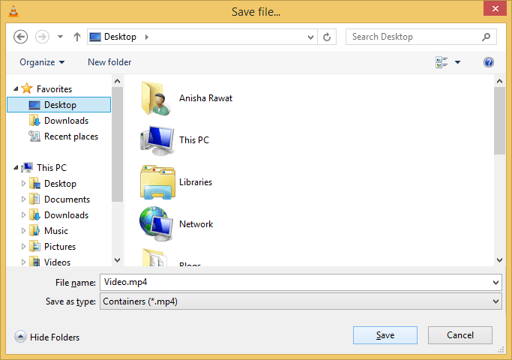The image size is (512, 360).
Task: Select Videos in navigation tree
Action: coord(57,262)
